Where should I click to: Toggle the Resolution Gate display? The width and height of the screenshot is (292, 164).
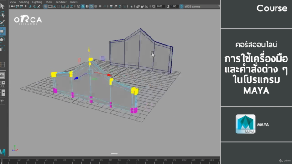point(54,6)
